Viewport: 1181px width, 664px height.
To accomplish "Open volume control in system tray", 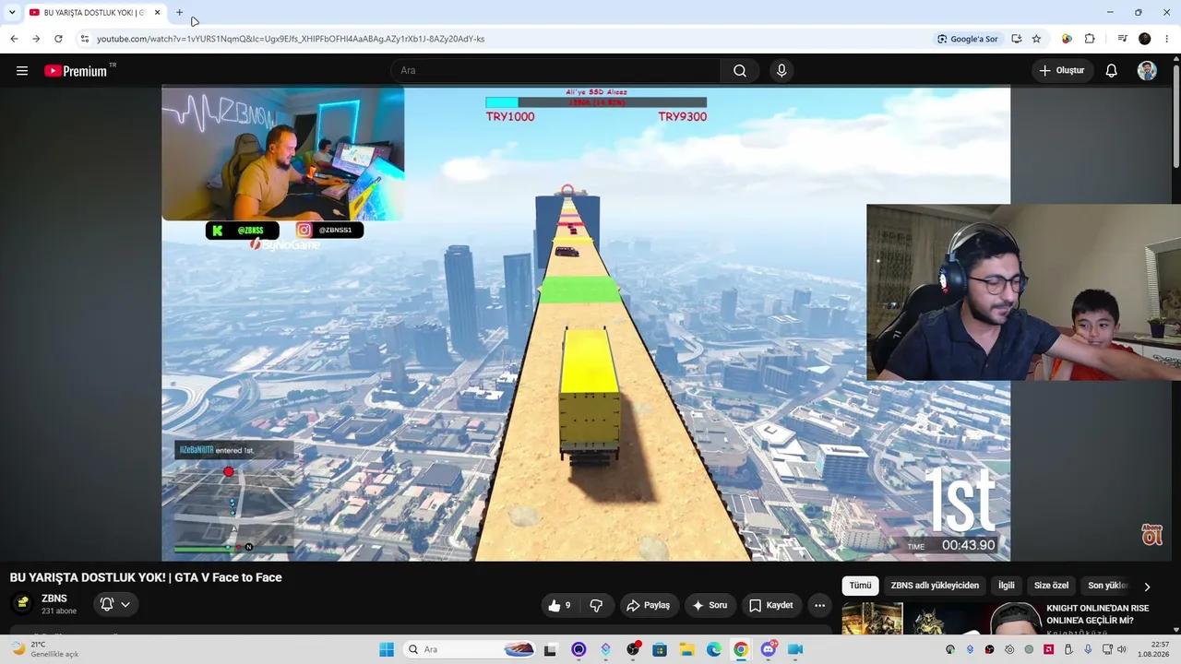I will click(1124, 649).
